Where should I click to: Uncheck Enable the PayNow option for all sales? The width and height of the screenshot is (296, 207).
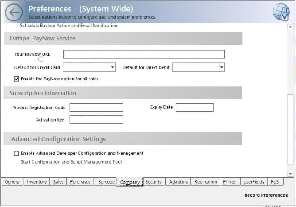pos(17,79)
